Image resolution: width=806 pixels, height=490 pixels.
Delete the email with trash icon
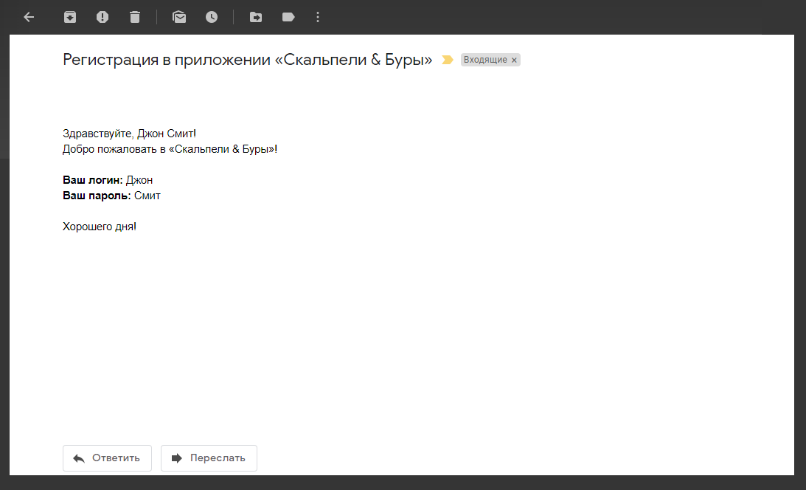click(135, 17)
